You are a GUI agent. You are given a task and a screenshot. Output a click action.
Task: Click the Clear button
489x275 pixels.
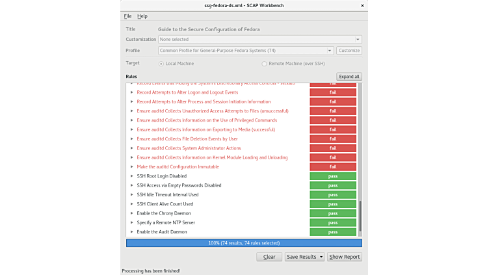pos(269,257)
